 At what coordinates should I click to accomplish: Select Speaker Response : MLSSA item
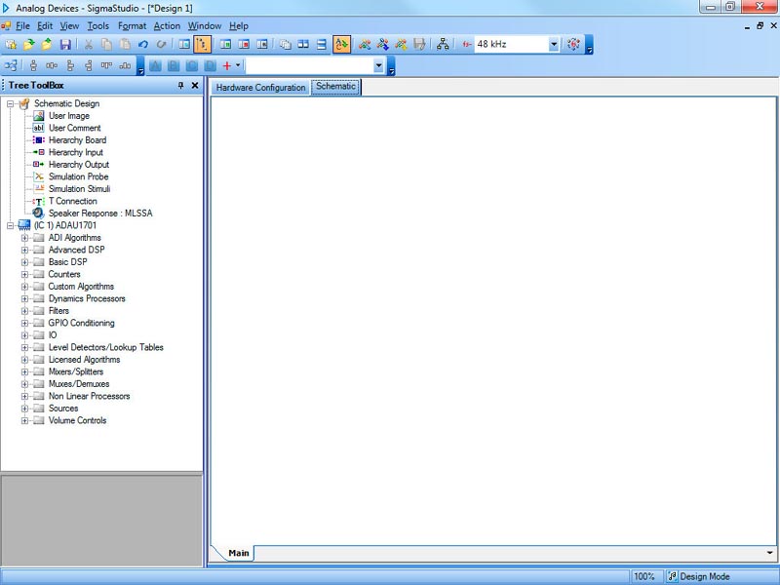pyautogui.click(x=100, y=214)
